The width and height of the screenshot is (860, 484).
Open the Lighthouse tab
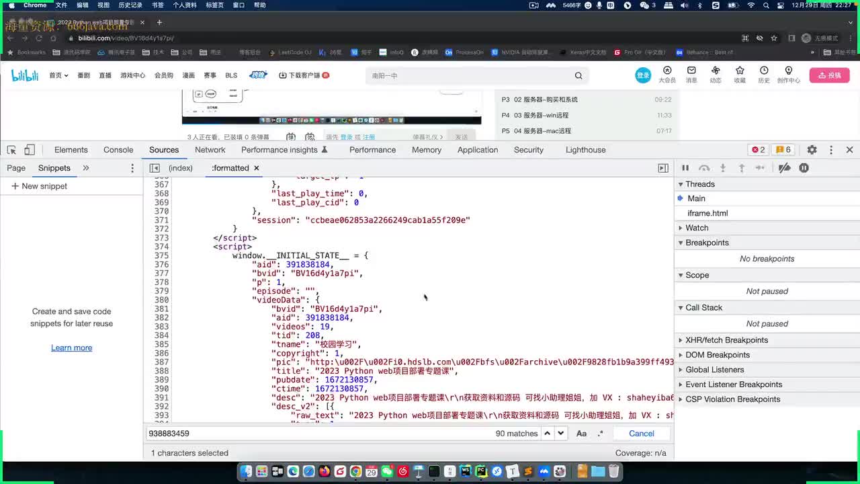point(586,150)
